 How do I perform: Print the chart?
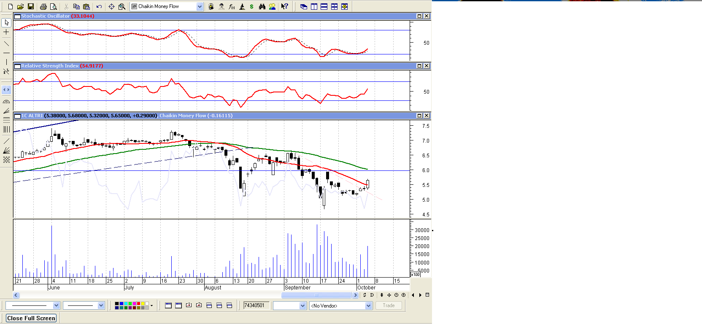(43, 6)
